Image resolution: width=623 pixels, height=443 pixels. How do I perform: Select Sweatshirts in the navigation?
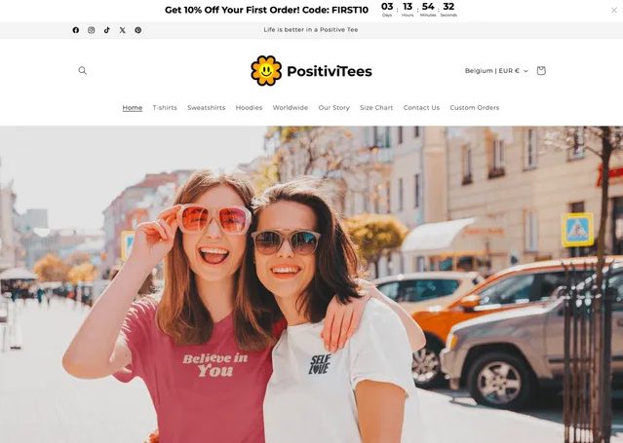(x=207, y=107)
